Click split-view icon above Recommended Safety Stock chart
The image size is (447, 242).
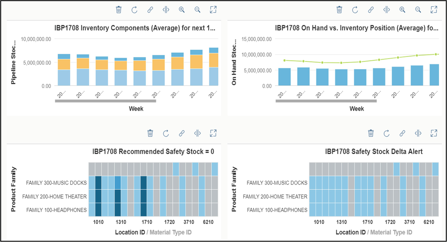coord(197,133)
